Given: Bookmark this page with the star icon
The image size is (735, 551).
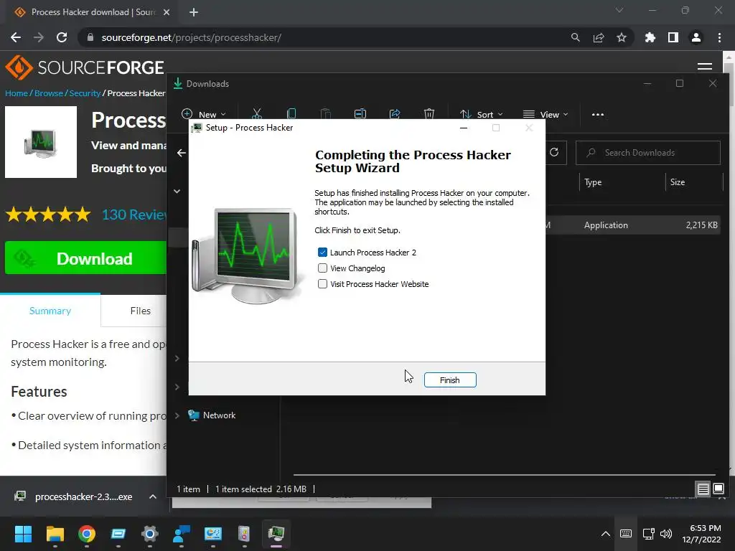Looking at the screenshot, I should pos(622,37).
